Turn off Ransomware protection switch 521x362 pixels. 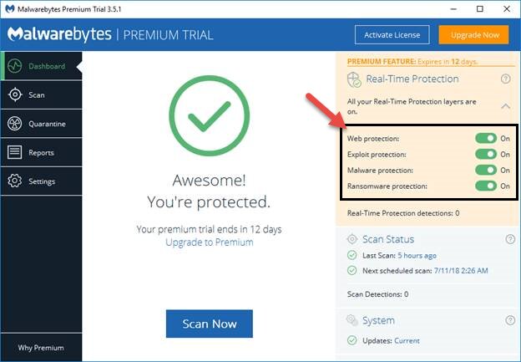(x=485, y=186)
